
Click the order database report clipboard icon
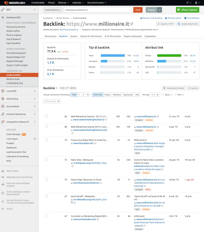(3, 193)
